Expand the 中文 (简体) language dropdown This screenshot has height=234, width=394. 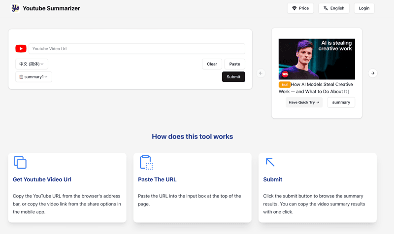pyautogui.click(x=32, y=64)
